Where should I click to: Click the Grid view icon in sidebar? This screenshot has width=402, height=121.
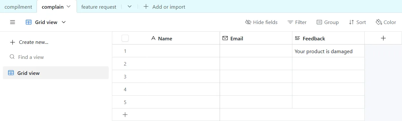tap(11, 73)
